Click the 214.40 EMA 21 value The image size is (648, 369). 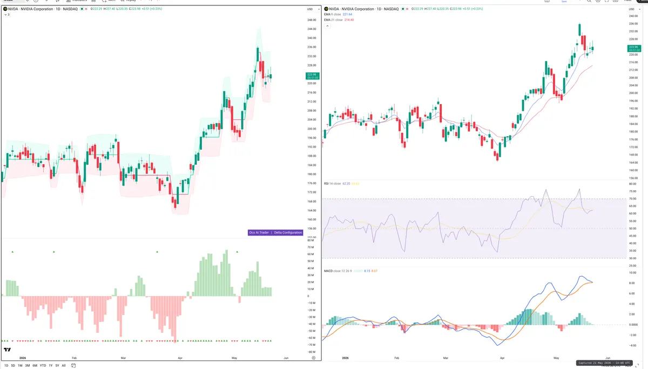(x=348, y=20)
